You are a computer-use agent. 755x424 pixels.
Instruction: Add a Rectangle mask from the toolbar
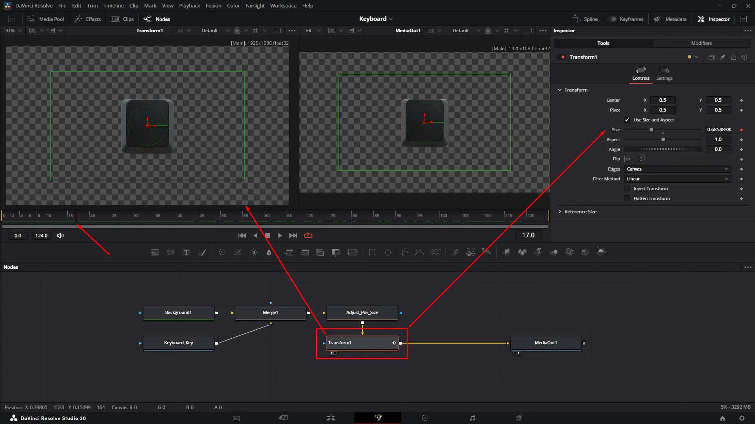click(x=372, y=252)
